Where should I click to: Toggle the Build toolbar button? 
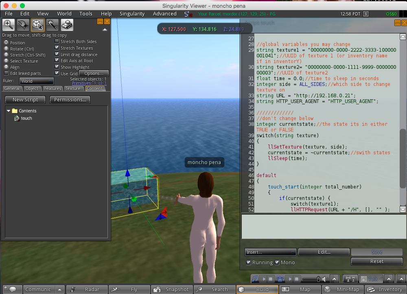point(257,290)
